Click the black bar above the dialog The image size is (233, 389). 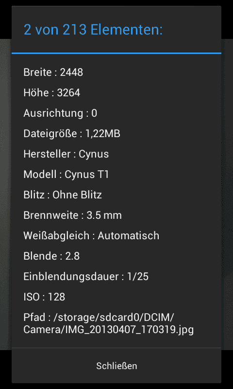pyautogui.click(x=116, y=3)
